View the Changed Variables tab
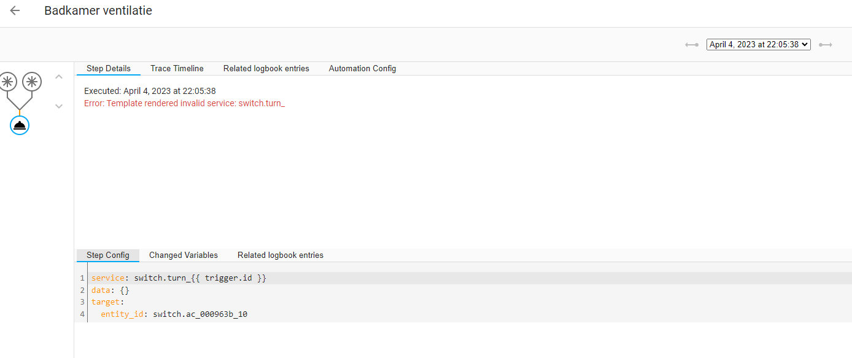Screen dimensions: 852x358 pyautogui.click(x=184, y=255)
